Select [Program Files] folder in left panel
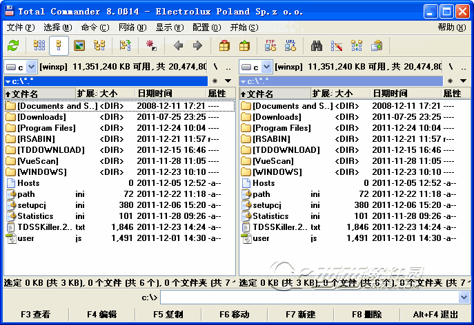Viewport: 474px width, 325px height. (x=120, y=128)
